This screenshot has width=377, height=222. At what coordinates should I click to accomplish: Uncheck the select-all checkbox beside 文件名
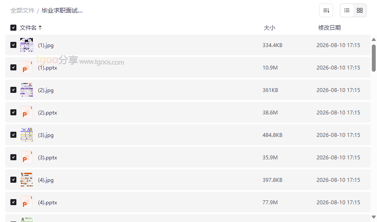(13, 28)
